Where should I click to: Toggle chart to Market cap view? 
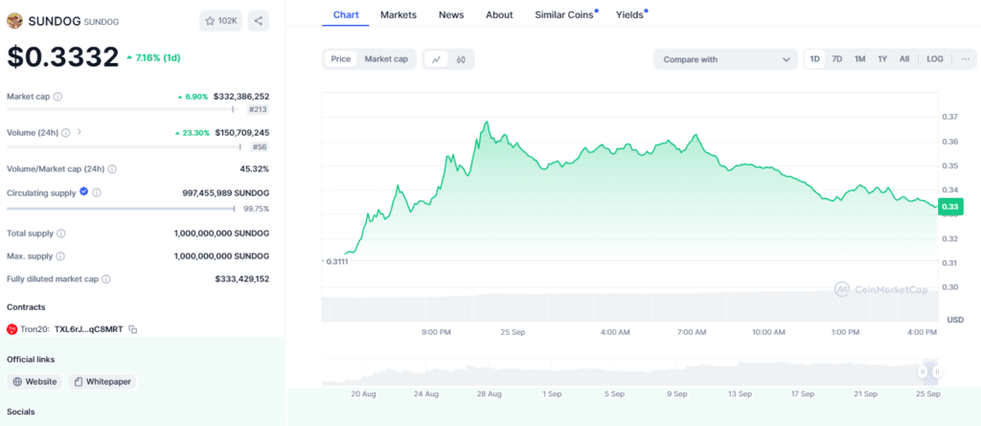pyautogui.click(x=386, y=59)
